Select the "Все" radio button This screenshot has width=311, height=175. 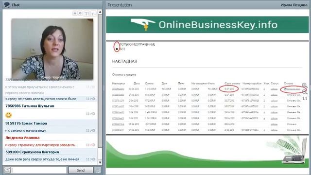(x=117, y=49)
